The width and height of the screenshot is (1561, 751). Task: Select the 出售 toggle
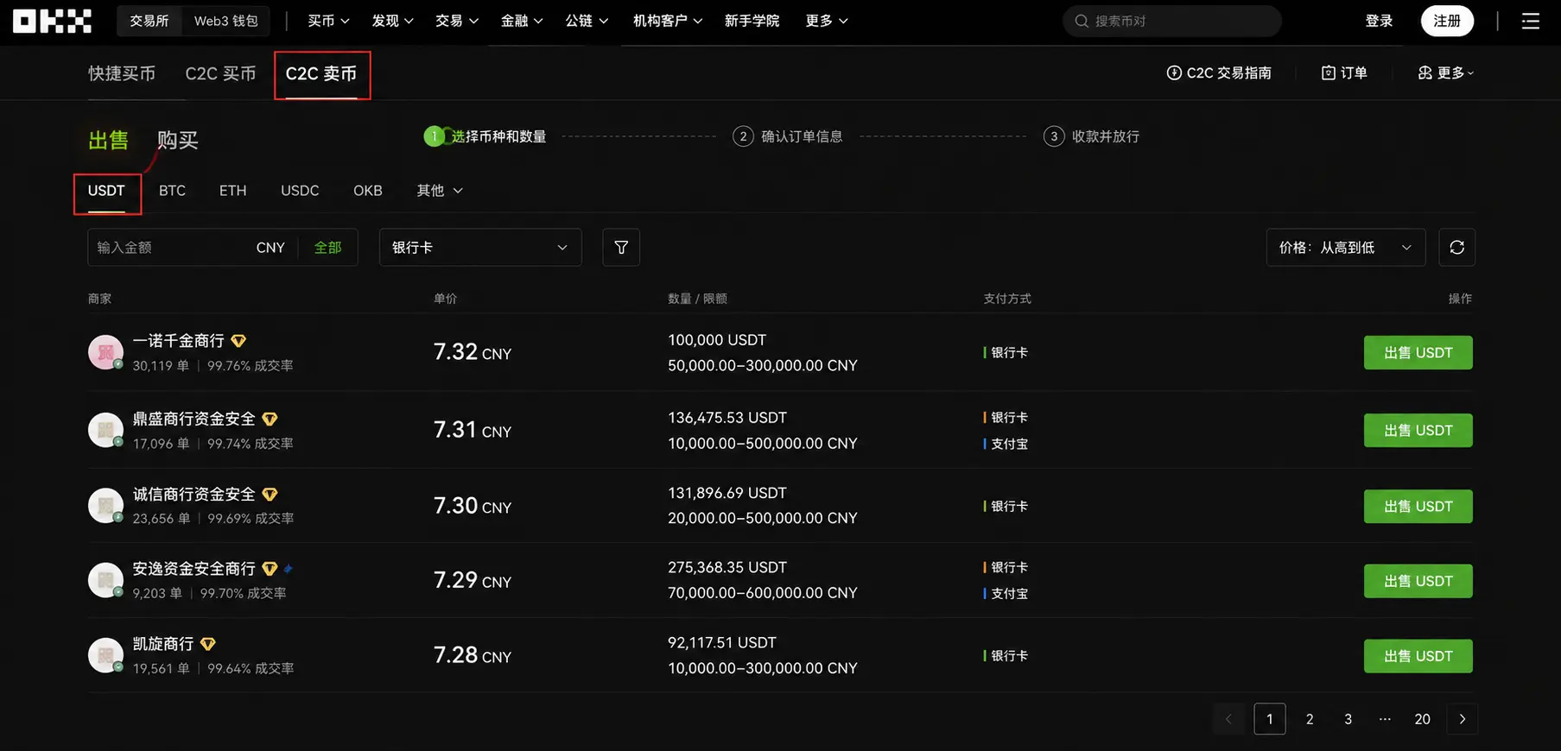pos(108,140)
